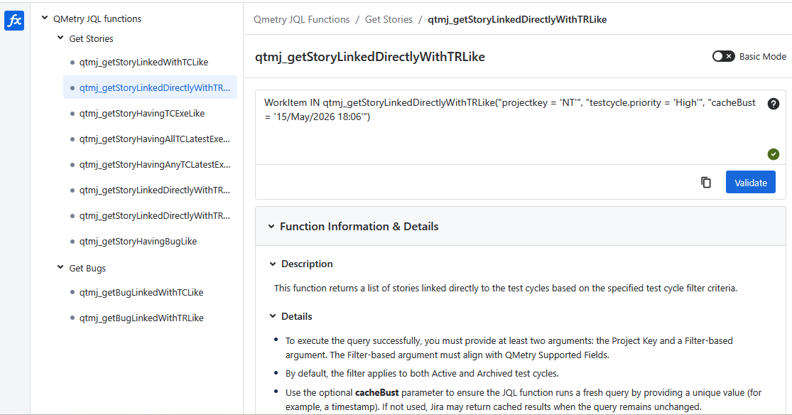The image size is (792, 415).
Task: Open qtmj_getBugLinkedWithTCLike function
Action: [x=141, y=292]
